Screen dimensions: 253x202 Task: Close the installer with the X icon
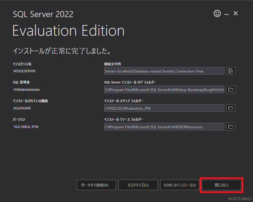click(236, 13)
